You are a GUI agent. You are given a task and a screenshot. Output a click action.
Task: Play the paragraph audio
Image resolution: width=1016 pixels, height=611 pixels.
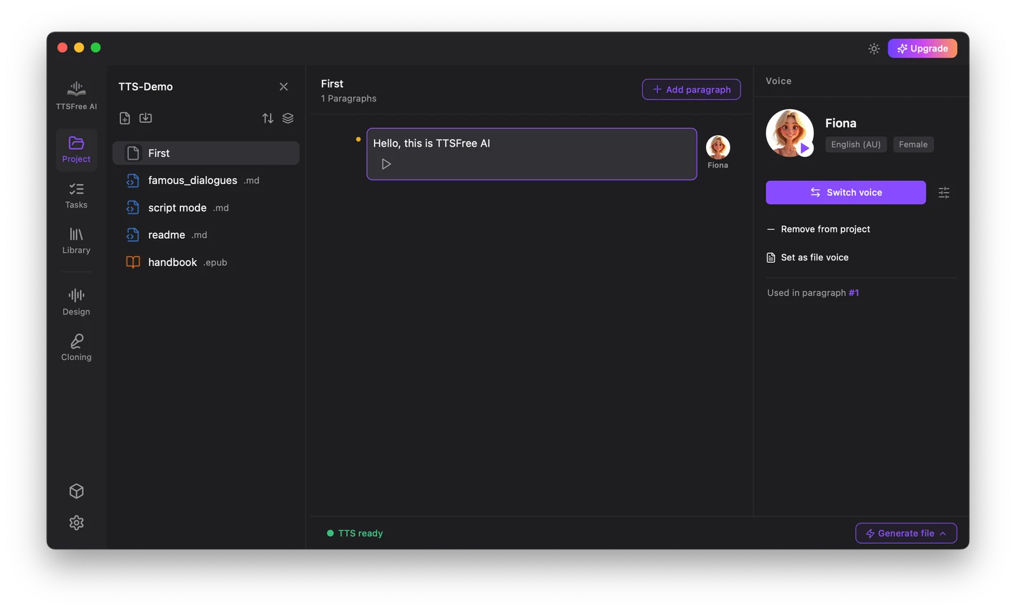(386, 164)
